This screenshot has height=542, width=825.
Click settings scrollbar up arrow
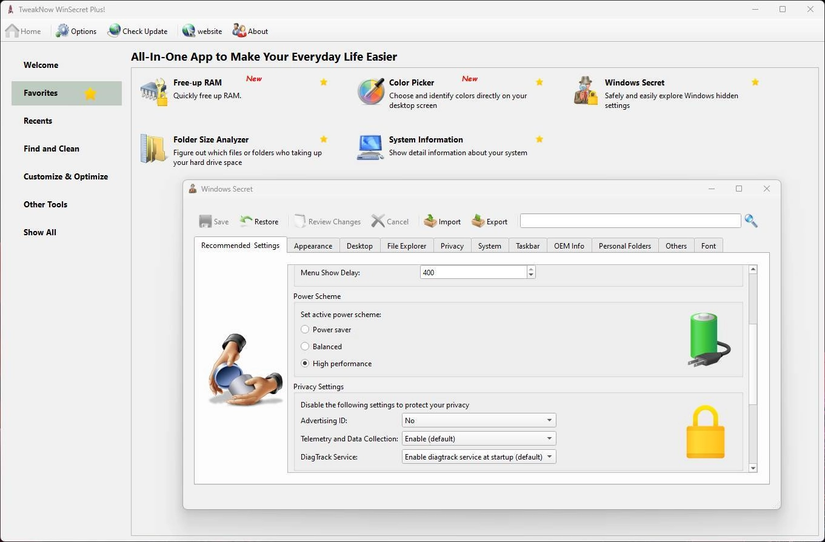click(x=753, y=269)
